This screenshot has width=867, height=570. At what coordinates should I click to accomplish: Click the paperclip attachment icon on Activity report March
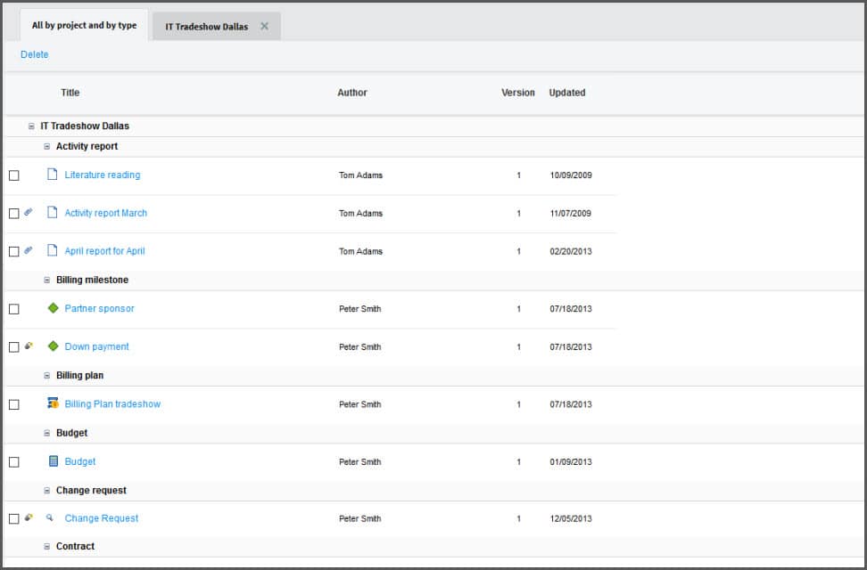pyautogui.click(x=28, y=213)
